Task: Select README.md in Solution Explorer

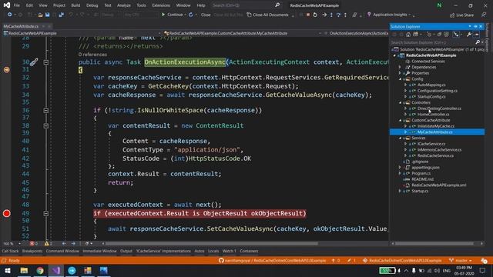Action: pyautogui.click(x=422, y=179)
